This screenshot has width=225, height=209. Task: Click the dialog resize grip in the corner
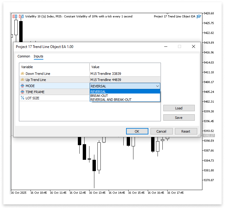point(199,135)
